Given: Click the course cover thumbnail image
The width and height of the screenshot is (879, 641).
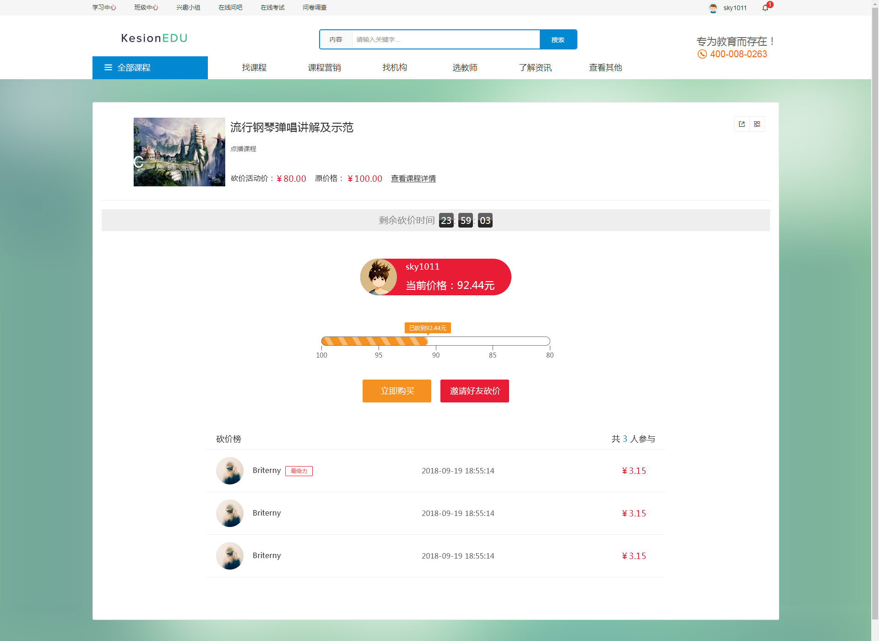Looking at the screenshot, I should click(x=179, y=152).
